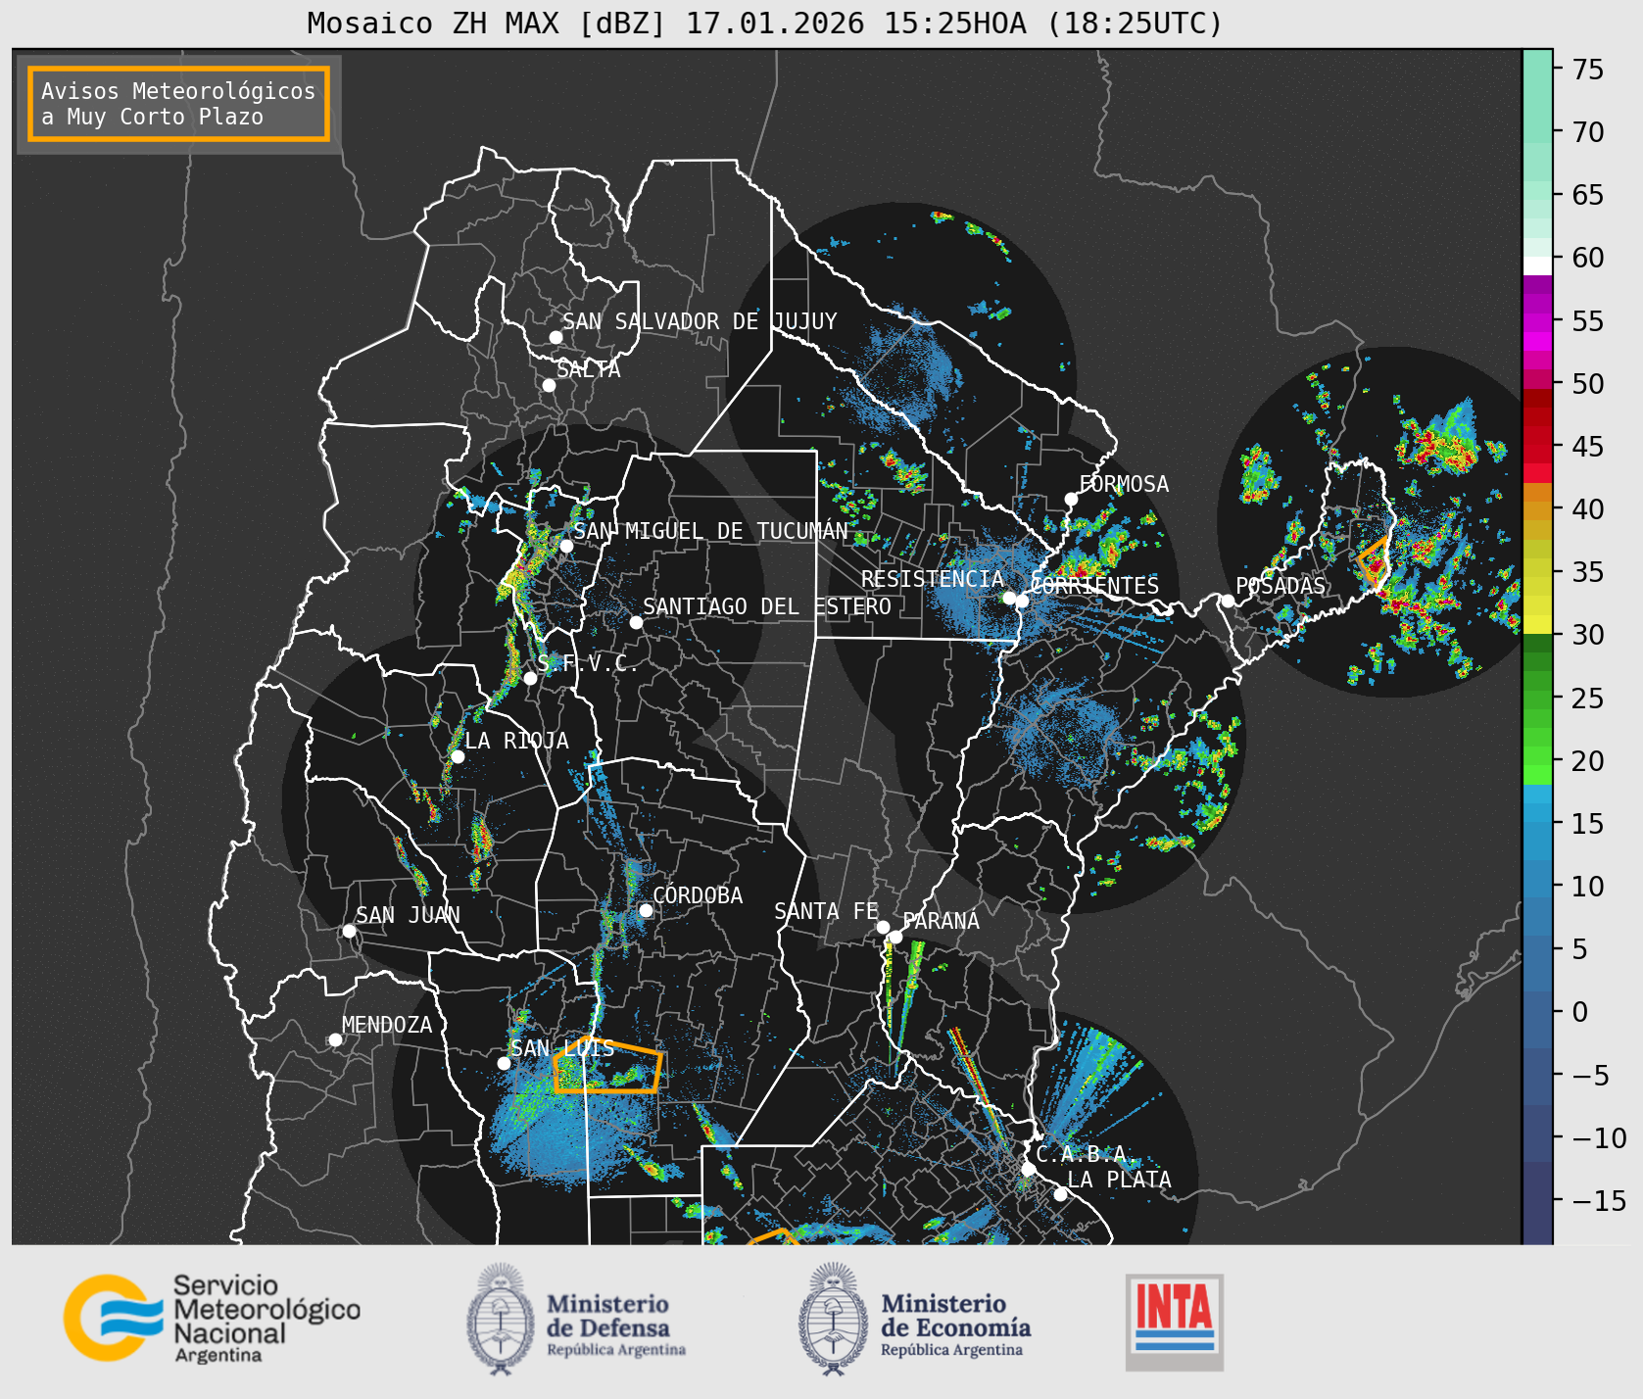The image size is (1643, 1399).
Task: Click the Ministerio de Economía emblem
Action: coord(915,1318)
